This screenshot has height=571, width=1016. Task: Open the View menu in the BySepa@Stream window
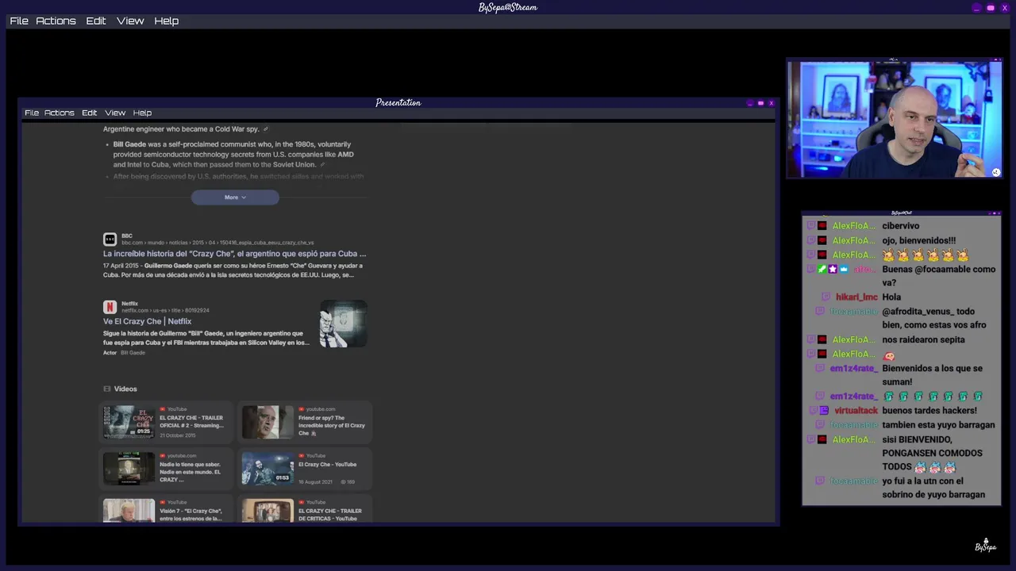click(130, 21)
